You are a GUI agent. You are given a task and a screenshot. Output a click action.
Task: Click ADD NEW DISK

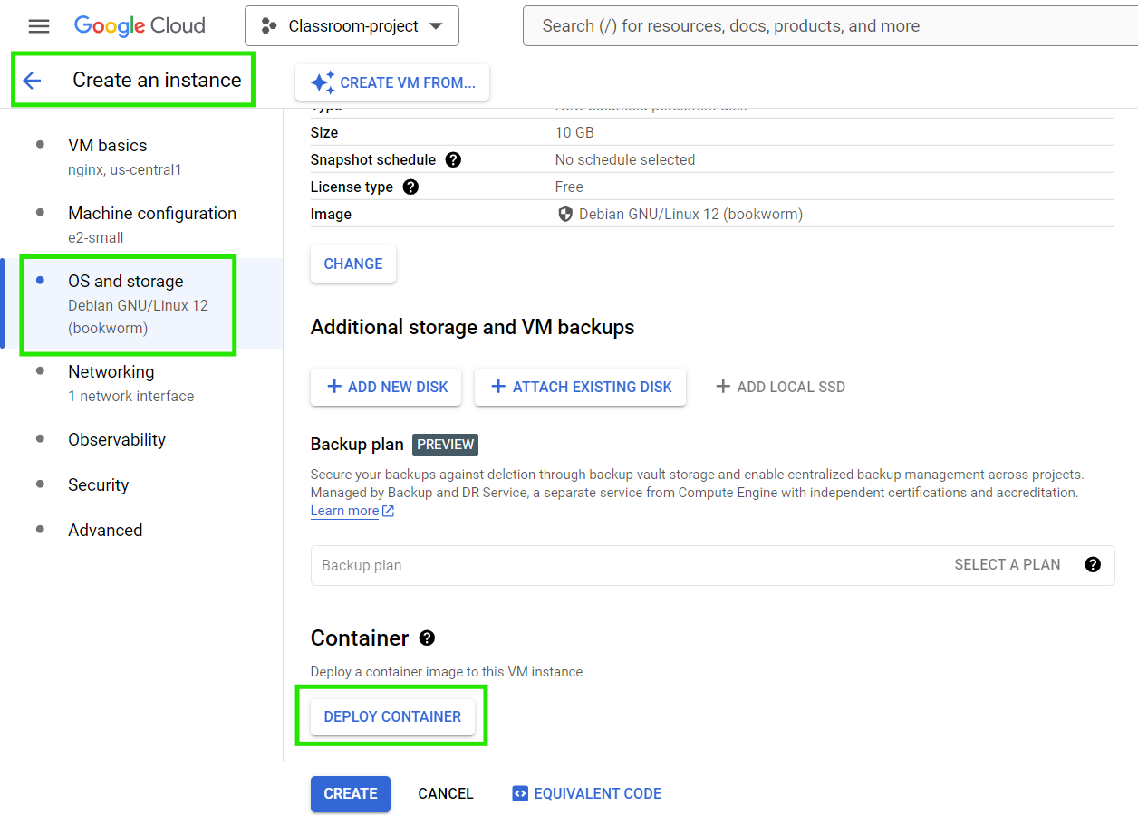[385, 387]
